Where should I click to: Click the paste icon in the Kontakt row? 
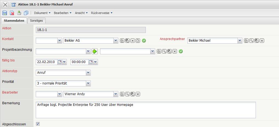127,41
